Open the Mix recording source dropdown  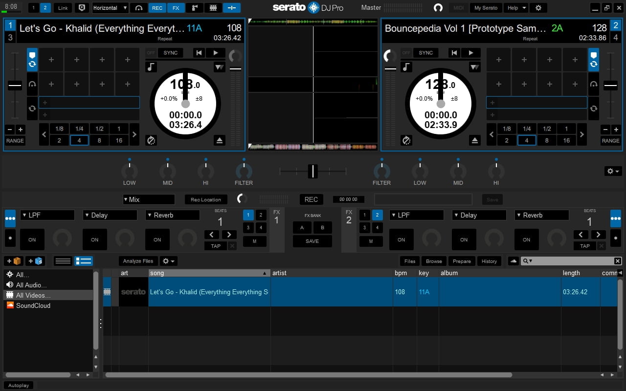pyautogui.click(x=149, y=199)
